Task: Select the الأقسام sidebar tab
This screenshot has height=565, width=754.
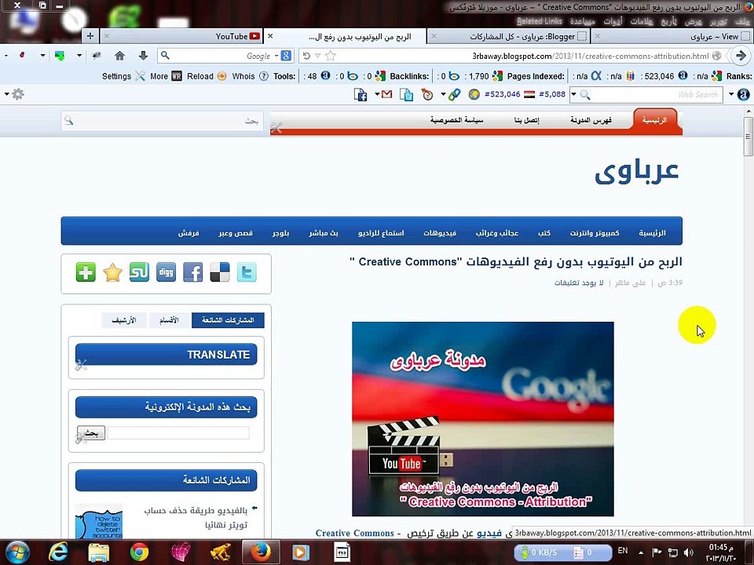Action: tap(168, 320)
